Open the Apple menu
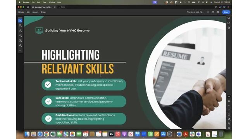 (x=19, y=2)
